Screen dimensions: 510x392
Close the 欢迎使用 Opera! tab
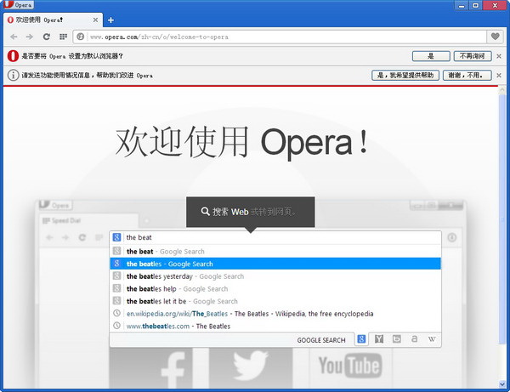pyautogui.click(x=93, y=20)
